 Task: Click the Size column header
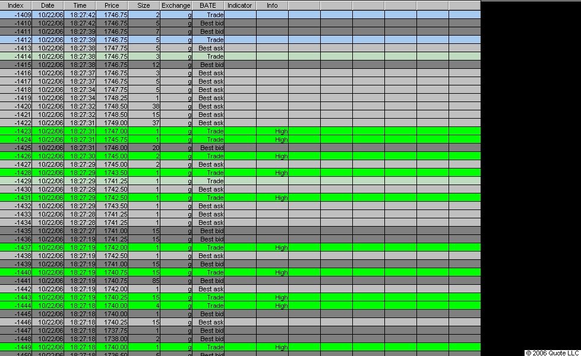[x=144, y=5]
